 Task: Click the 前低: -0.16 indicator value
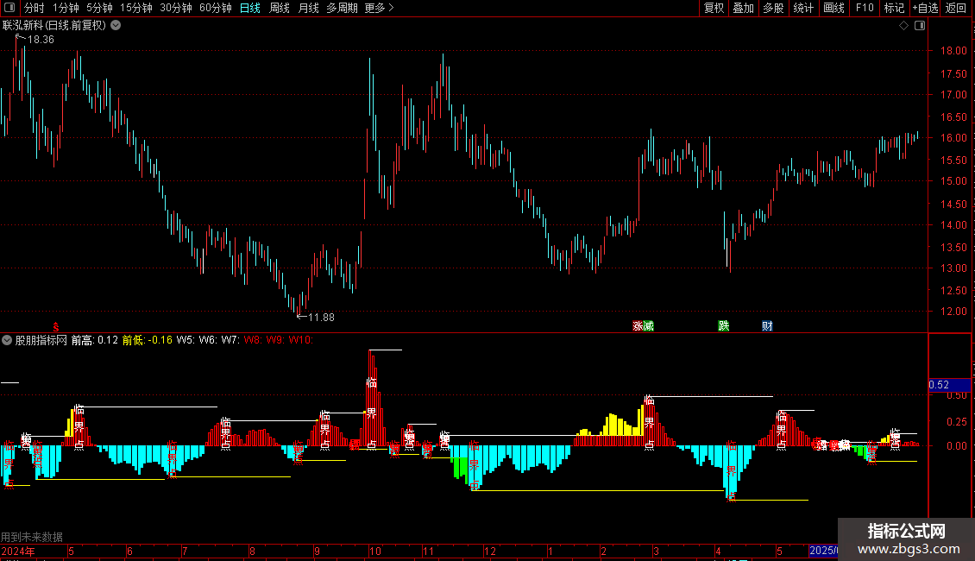tap(148, 340)
